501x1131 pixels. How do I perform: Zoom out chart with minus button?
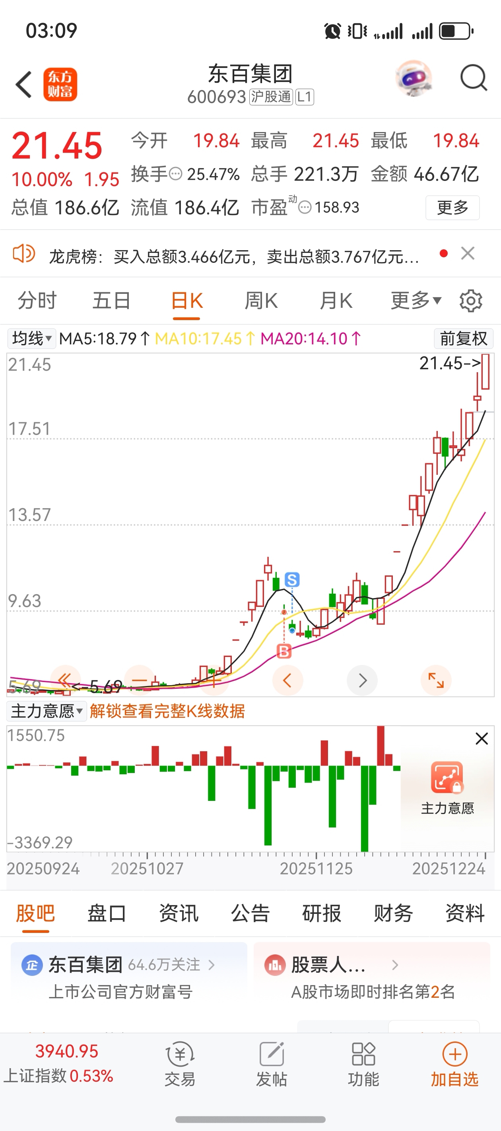(x=140, y=680)
